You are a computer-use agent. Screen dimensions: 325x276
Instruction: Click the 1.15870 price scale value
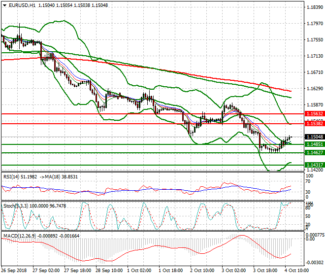[315, 105]
